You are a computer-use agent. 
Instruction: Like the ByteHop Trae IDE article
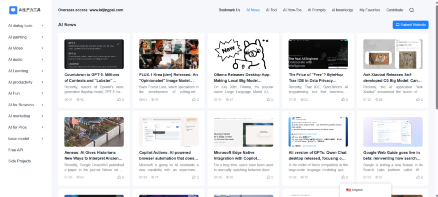pos(343,100)
